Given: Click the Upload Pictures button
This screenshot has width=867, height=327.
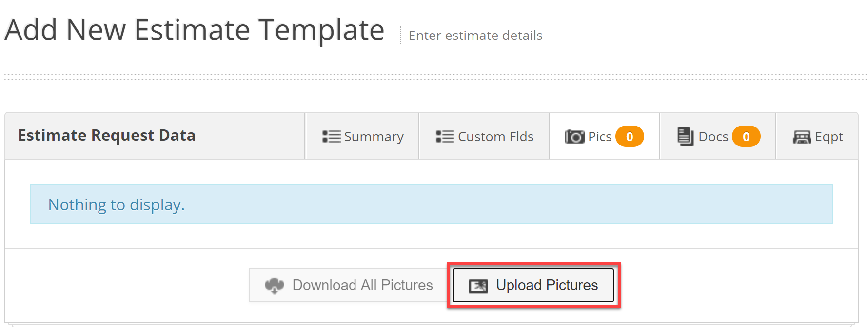Looking at the screenshot, I should [533, 285].
